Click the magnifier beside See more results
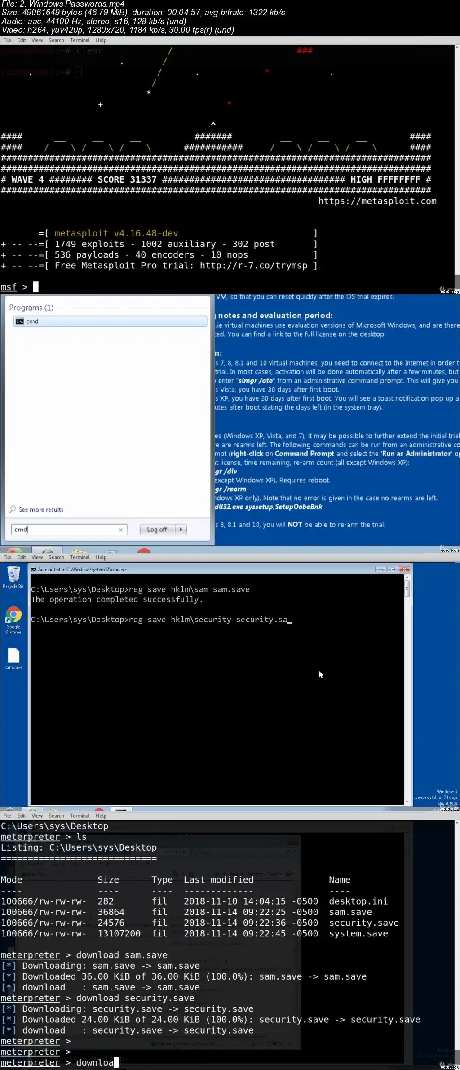Screen dimensions: 460x1070 coord(13,509)
